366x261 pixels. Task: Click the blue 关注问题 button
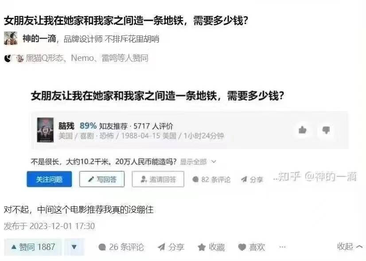coord(49,179)
